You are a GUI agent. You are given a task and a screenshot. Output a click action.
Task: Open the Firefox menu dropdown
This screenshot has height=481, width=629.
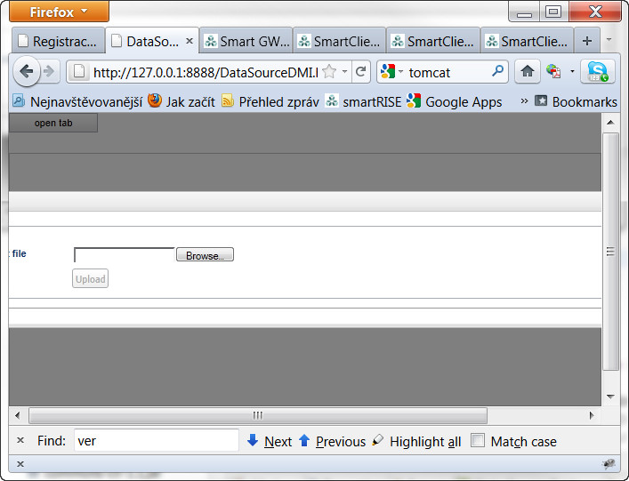[x=59, y=12]
